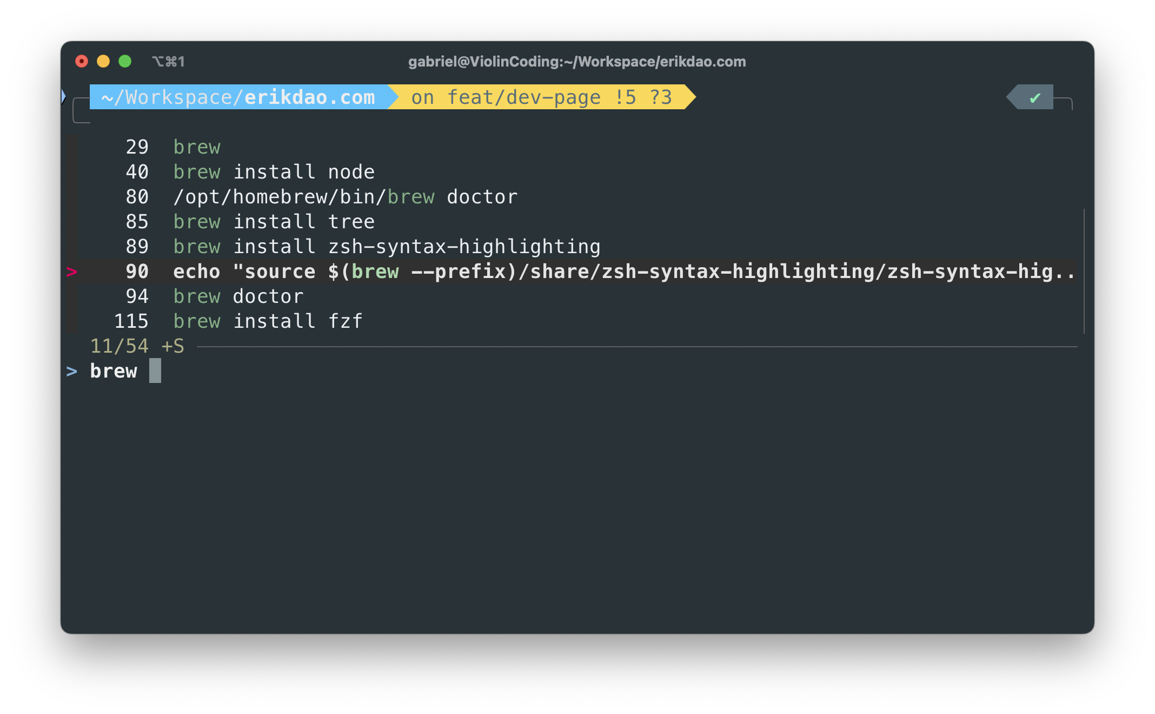Click the blue search prompt arrow
The height and width of the screenshot is (714, 1155).
pos(71,372)
